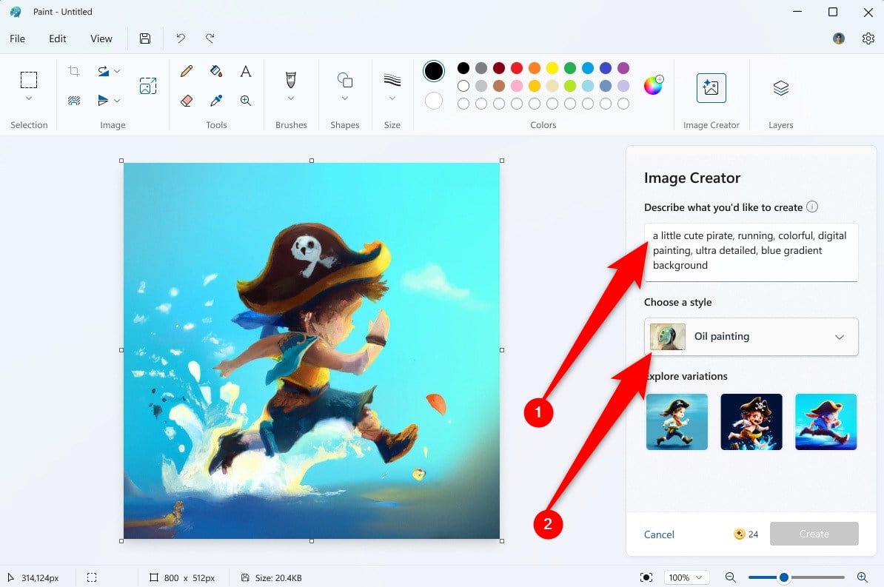Select the Pencil tool
The height and width of the screenshot is (587, 884).
[x=187, y=71]
